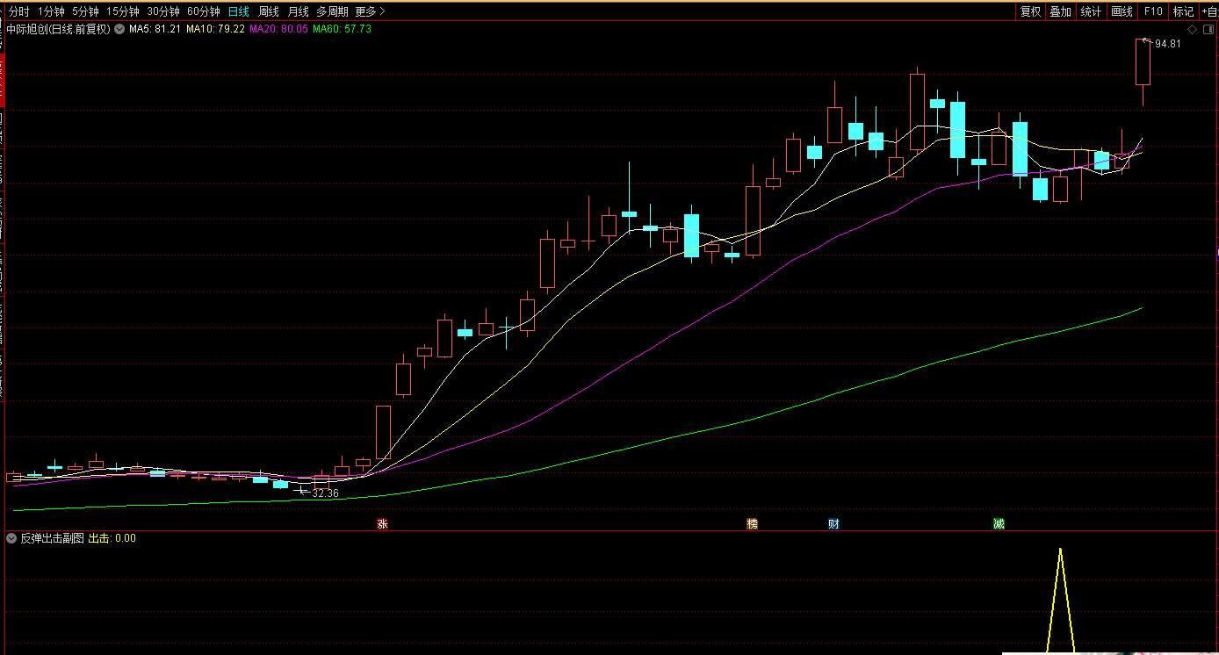The image size is (1219, 655).
Task: Click the green 减 event marker
Action: 999,524
